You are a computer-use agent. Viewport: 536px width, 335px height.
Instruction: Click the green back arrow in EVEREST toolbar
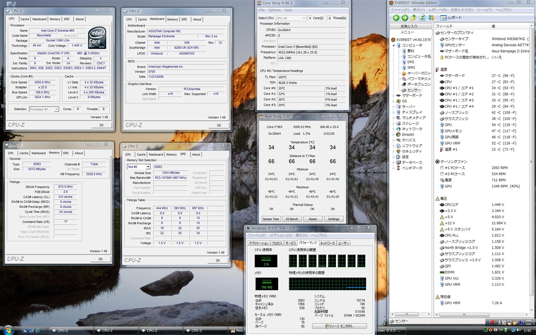click(397, 18)
